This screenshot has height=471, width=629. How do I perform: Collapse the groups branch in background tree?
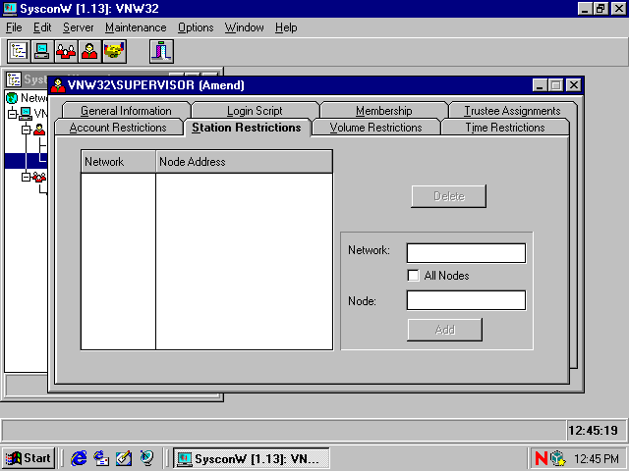point(27,177)
